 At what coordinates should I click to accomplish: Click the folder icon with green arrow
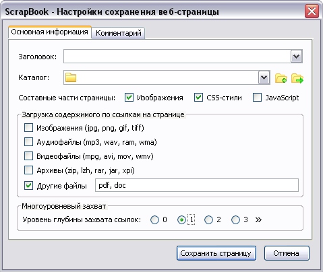tap(297, 78)
